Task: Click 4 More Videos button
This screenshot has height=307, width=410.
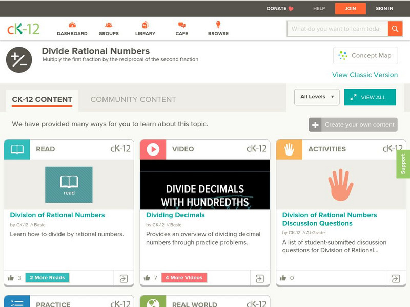Action: tap(184, 278)
